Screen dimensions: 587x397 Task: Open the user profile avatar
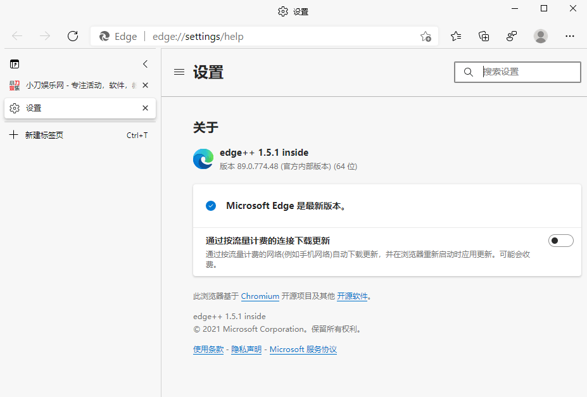(x=541, y=36)
